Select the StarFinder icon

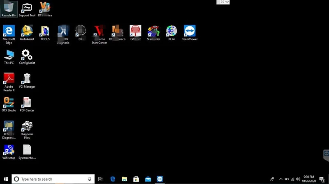click(x=153, y=33)
